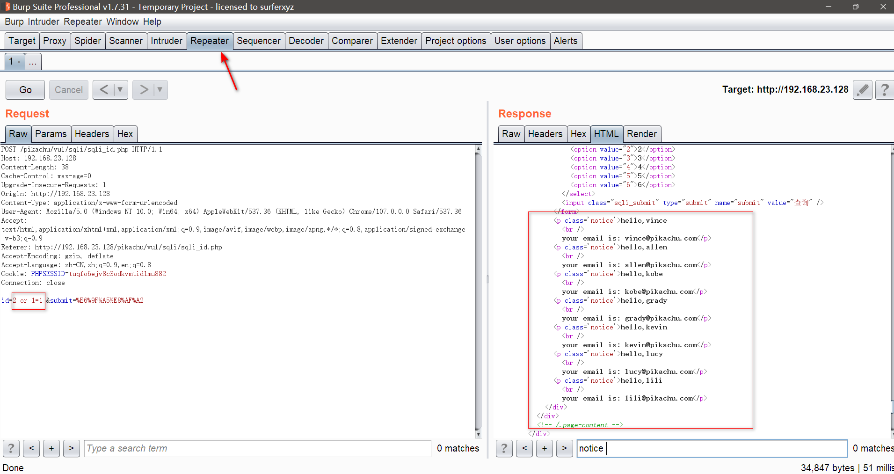Click the pencil edit target icon
The height and width of the screenshot is (474, 894).
tap(862, 89)
